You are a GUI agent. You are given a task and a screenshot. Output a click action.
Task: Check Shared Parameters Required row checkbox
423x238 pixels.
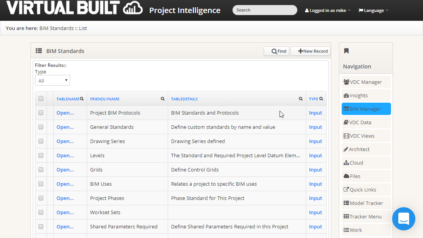click(41, 227)
